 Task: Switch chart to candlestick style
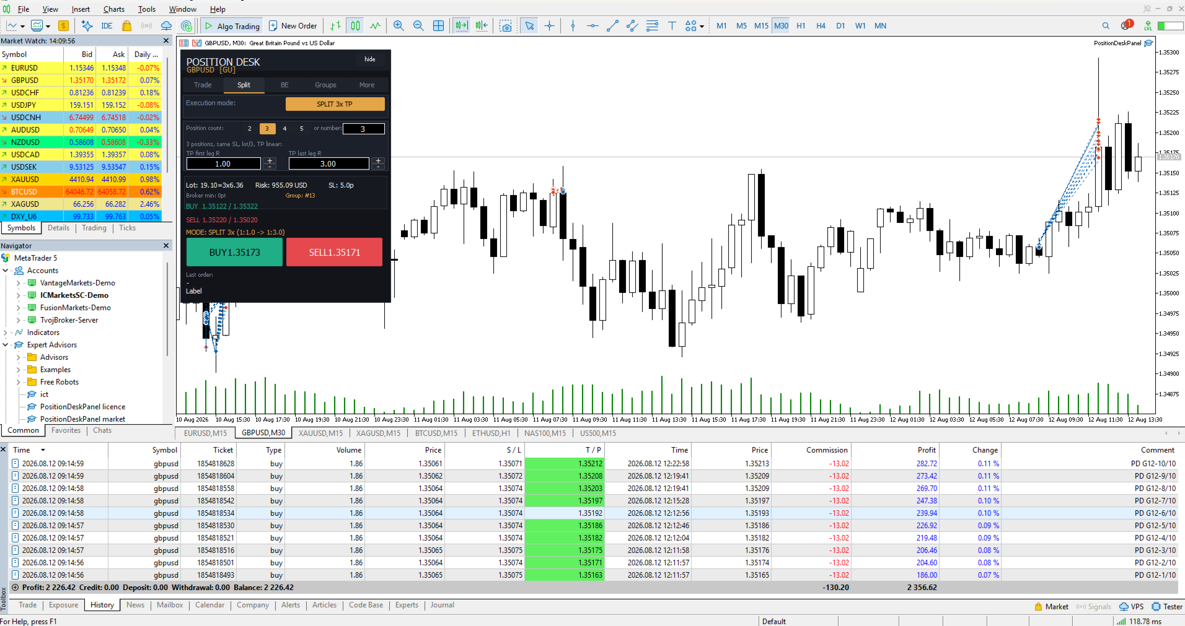click(x=355, y=26)
